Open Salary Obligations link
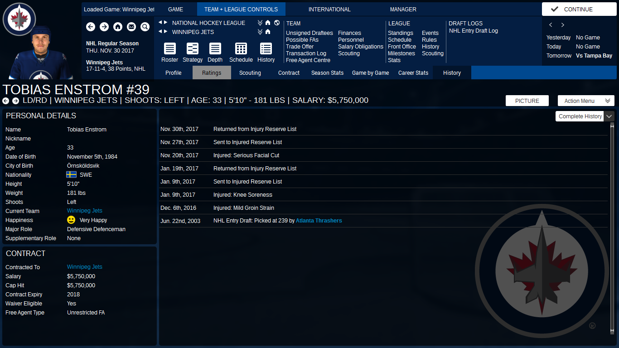 click(x=361, y=47)
